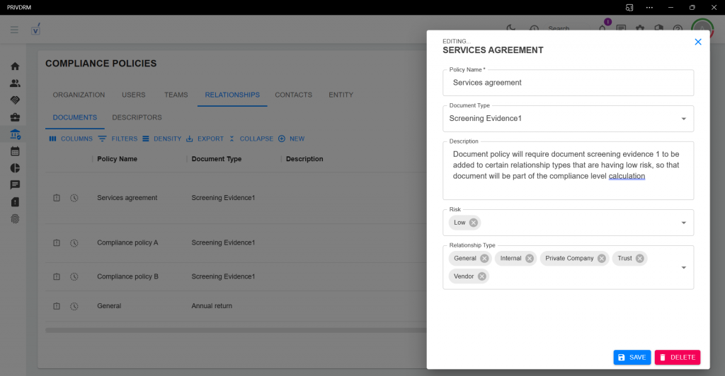
Task: Remove the Trust relationship chip
Action: 640,259
